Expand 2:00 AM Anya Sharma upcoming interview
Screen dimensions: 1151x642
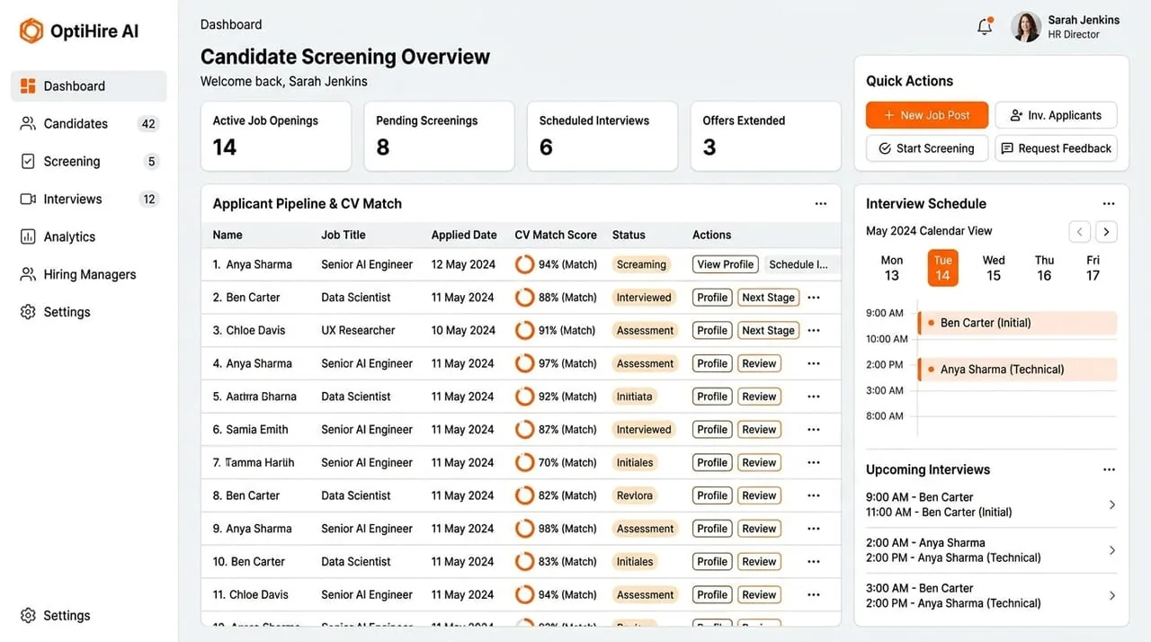tap(1112, 550)
